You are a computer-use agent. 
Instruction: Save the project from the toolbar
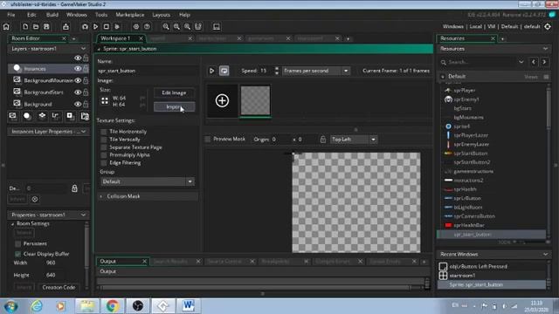pyautogui.click(x=46, y=27)
